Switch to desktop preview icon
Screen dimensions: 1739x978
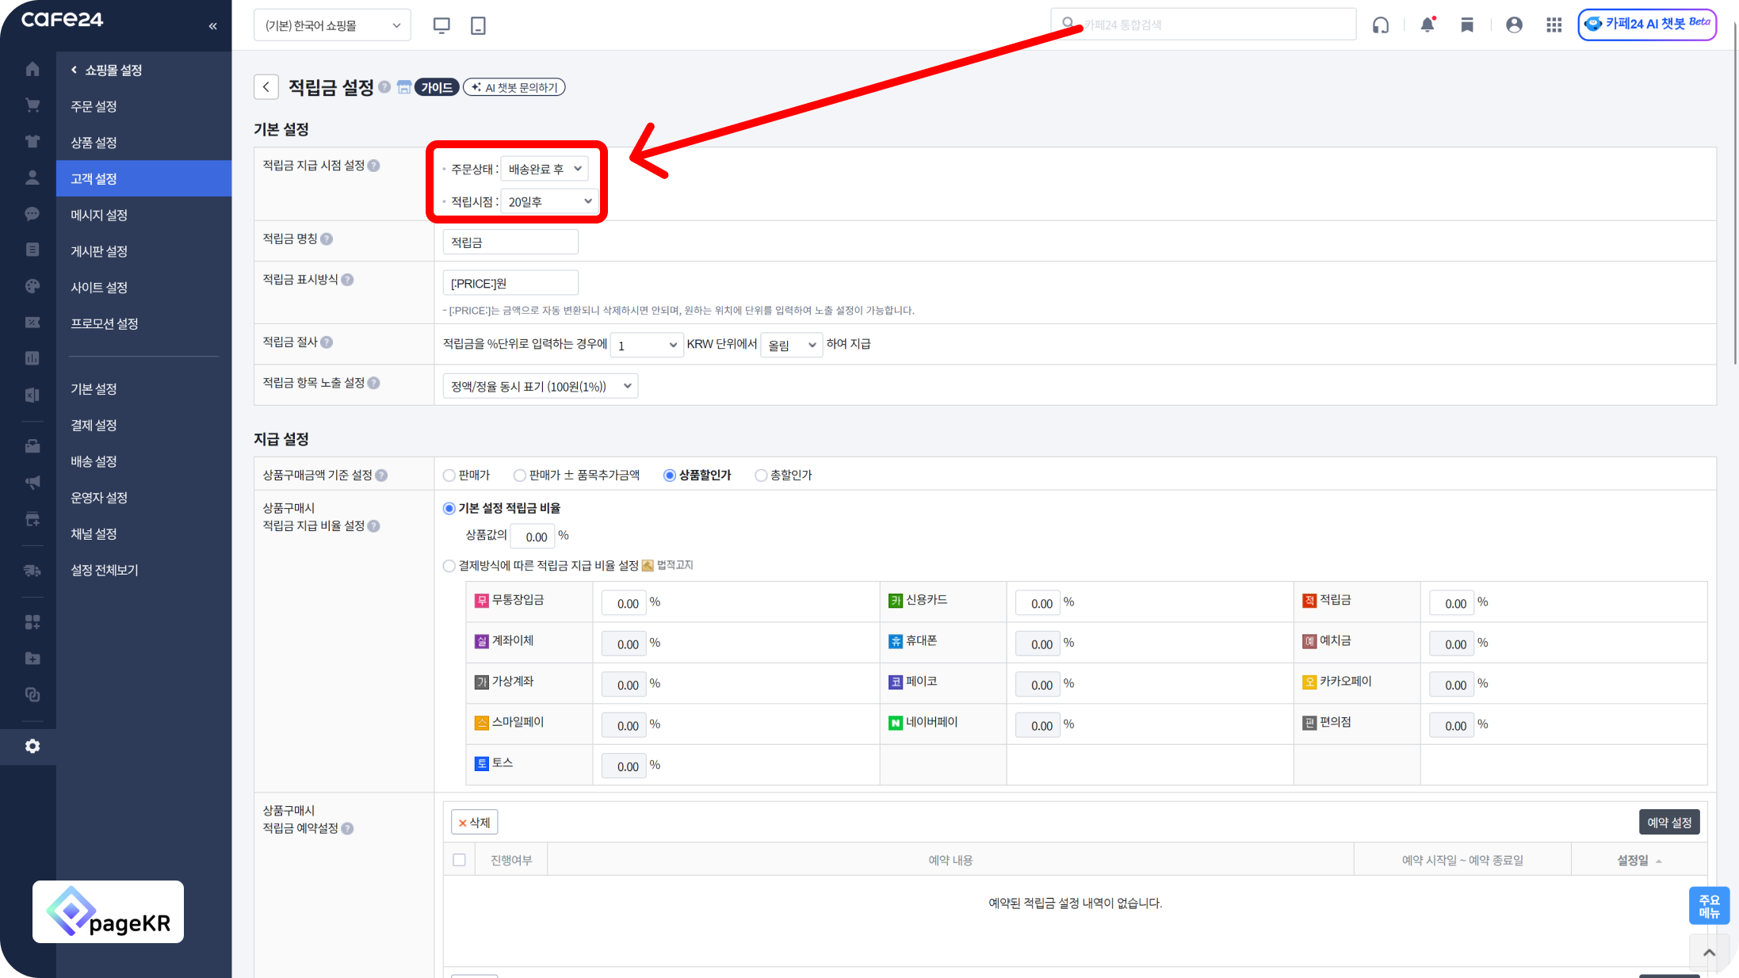[x=441, y=25]
